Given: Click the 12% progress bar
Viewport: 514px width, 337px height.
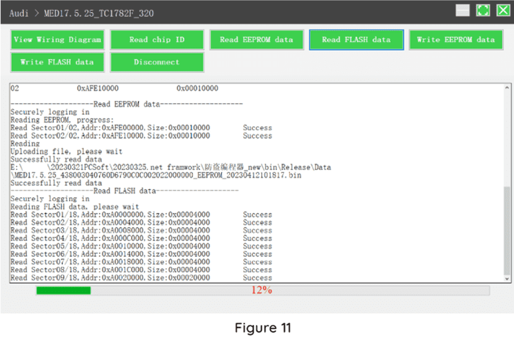Looking at the screenshot, I should [263, 291].
